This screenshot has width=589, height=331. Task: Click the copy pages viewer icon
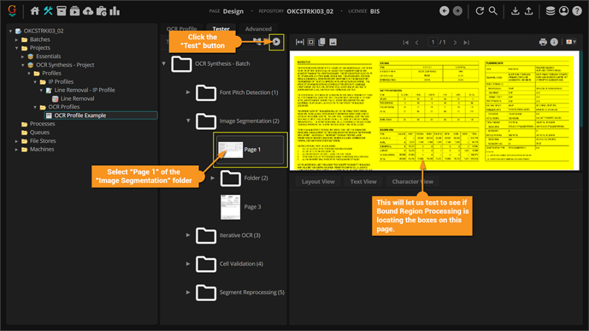point(322,42)
